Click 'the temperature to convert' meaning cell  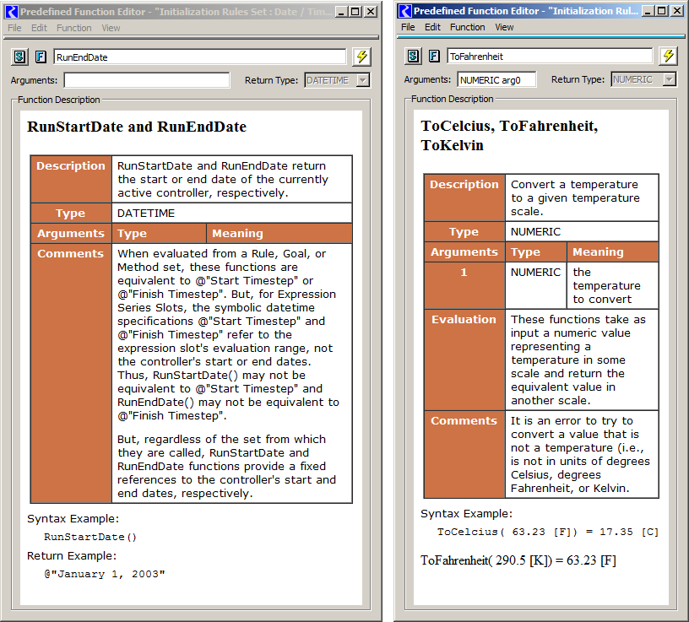pos(612,285)
